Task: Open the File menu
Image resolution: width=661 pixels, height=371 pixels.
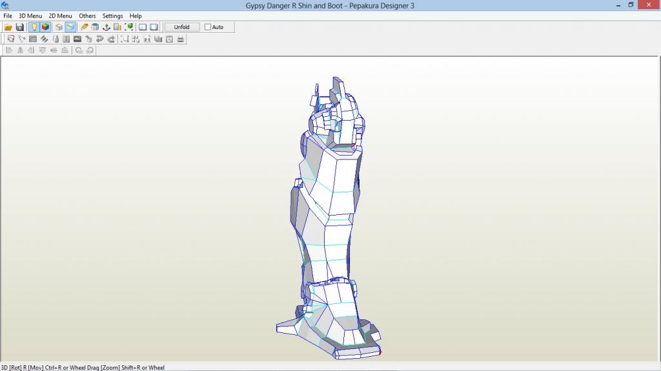Action: click(8, 16)
